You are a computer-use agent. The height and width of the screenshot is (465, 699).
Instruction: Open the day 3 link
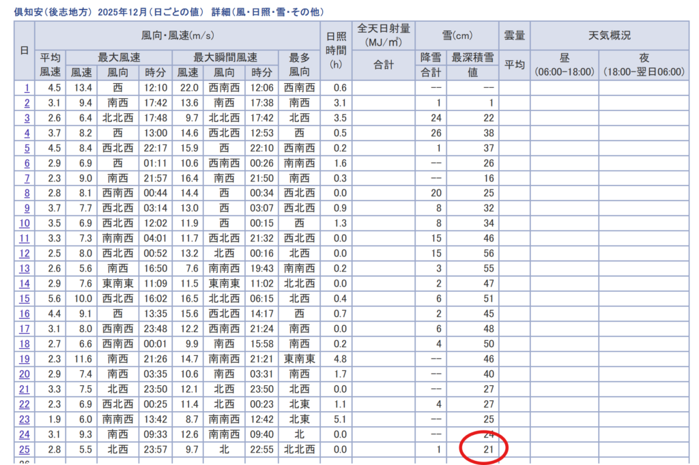click(27, 118)
